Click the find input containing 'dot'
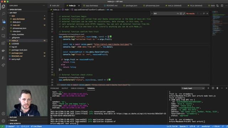 click(165, 14)
